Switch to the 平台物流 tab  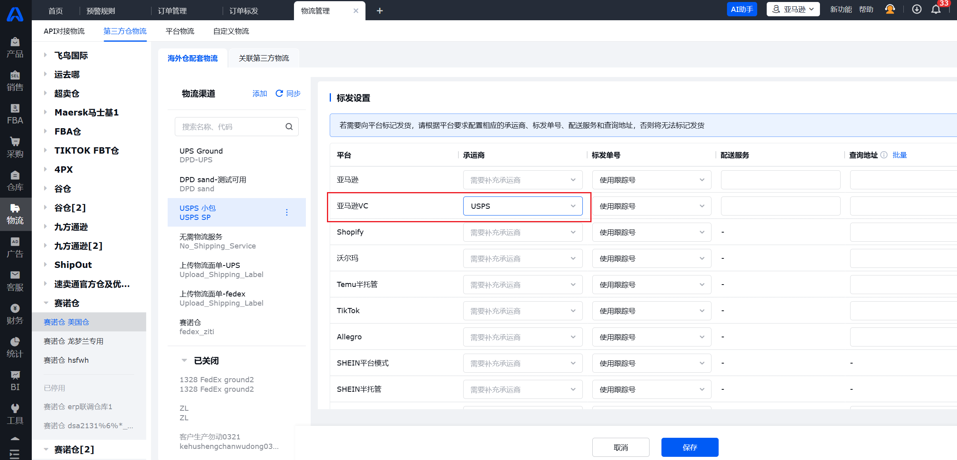click(x=180, y=31)
